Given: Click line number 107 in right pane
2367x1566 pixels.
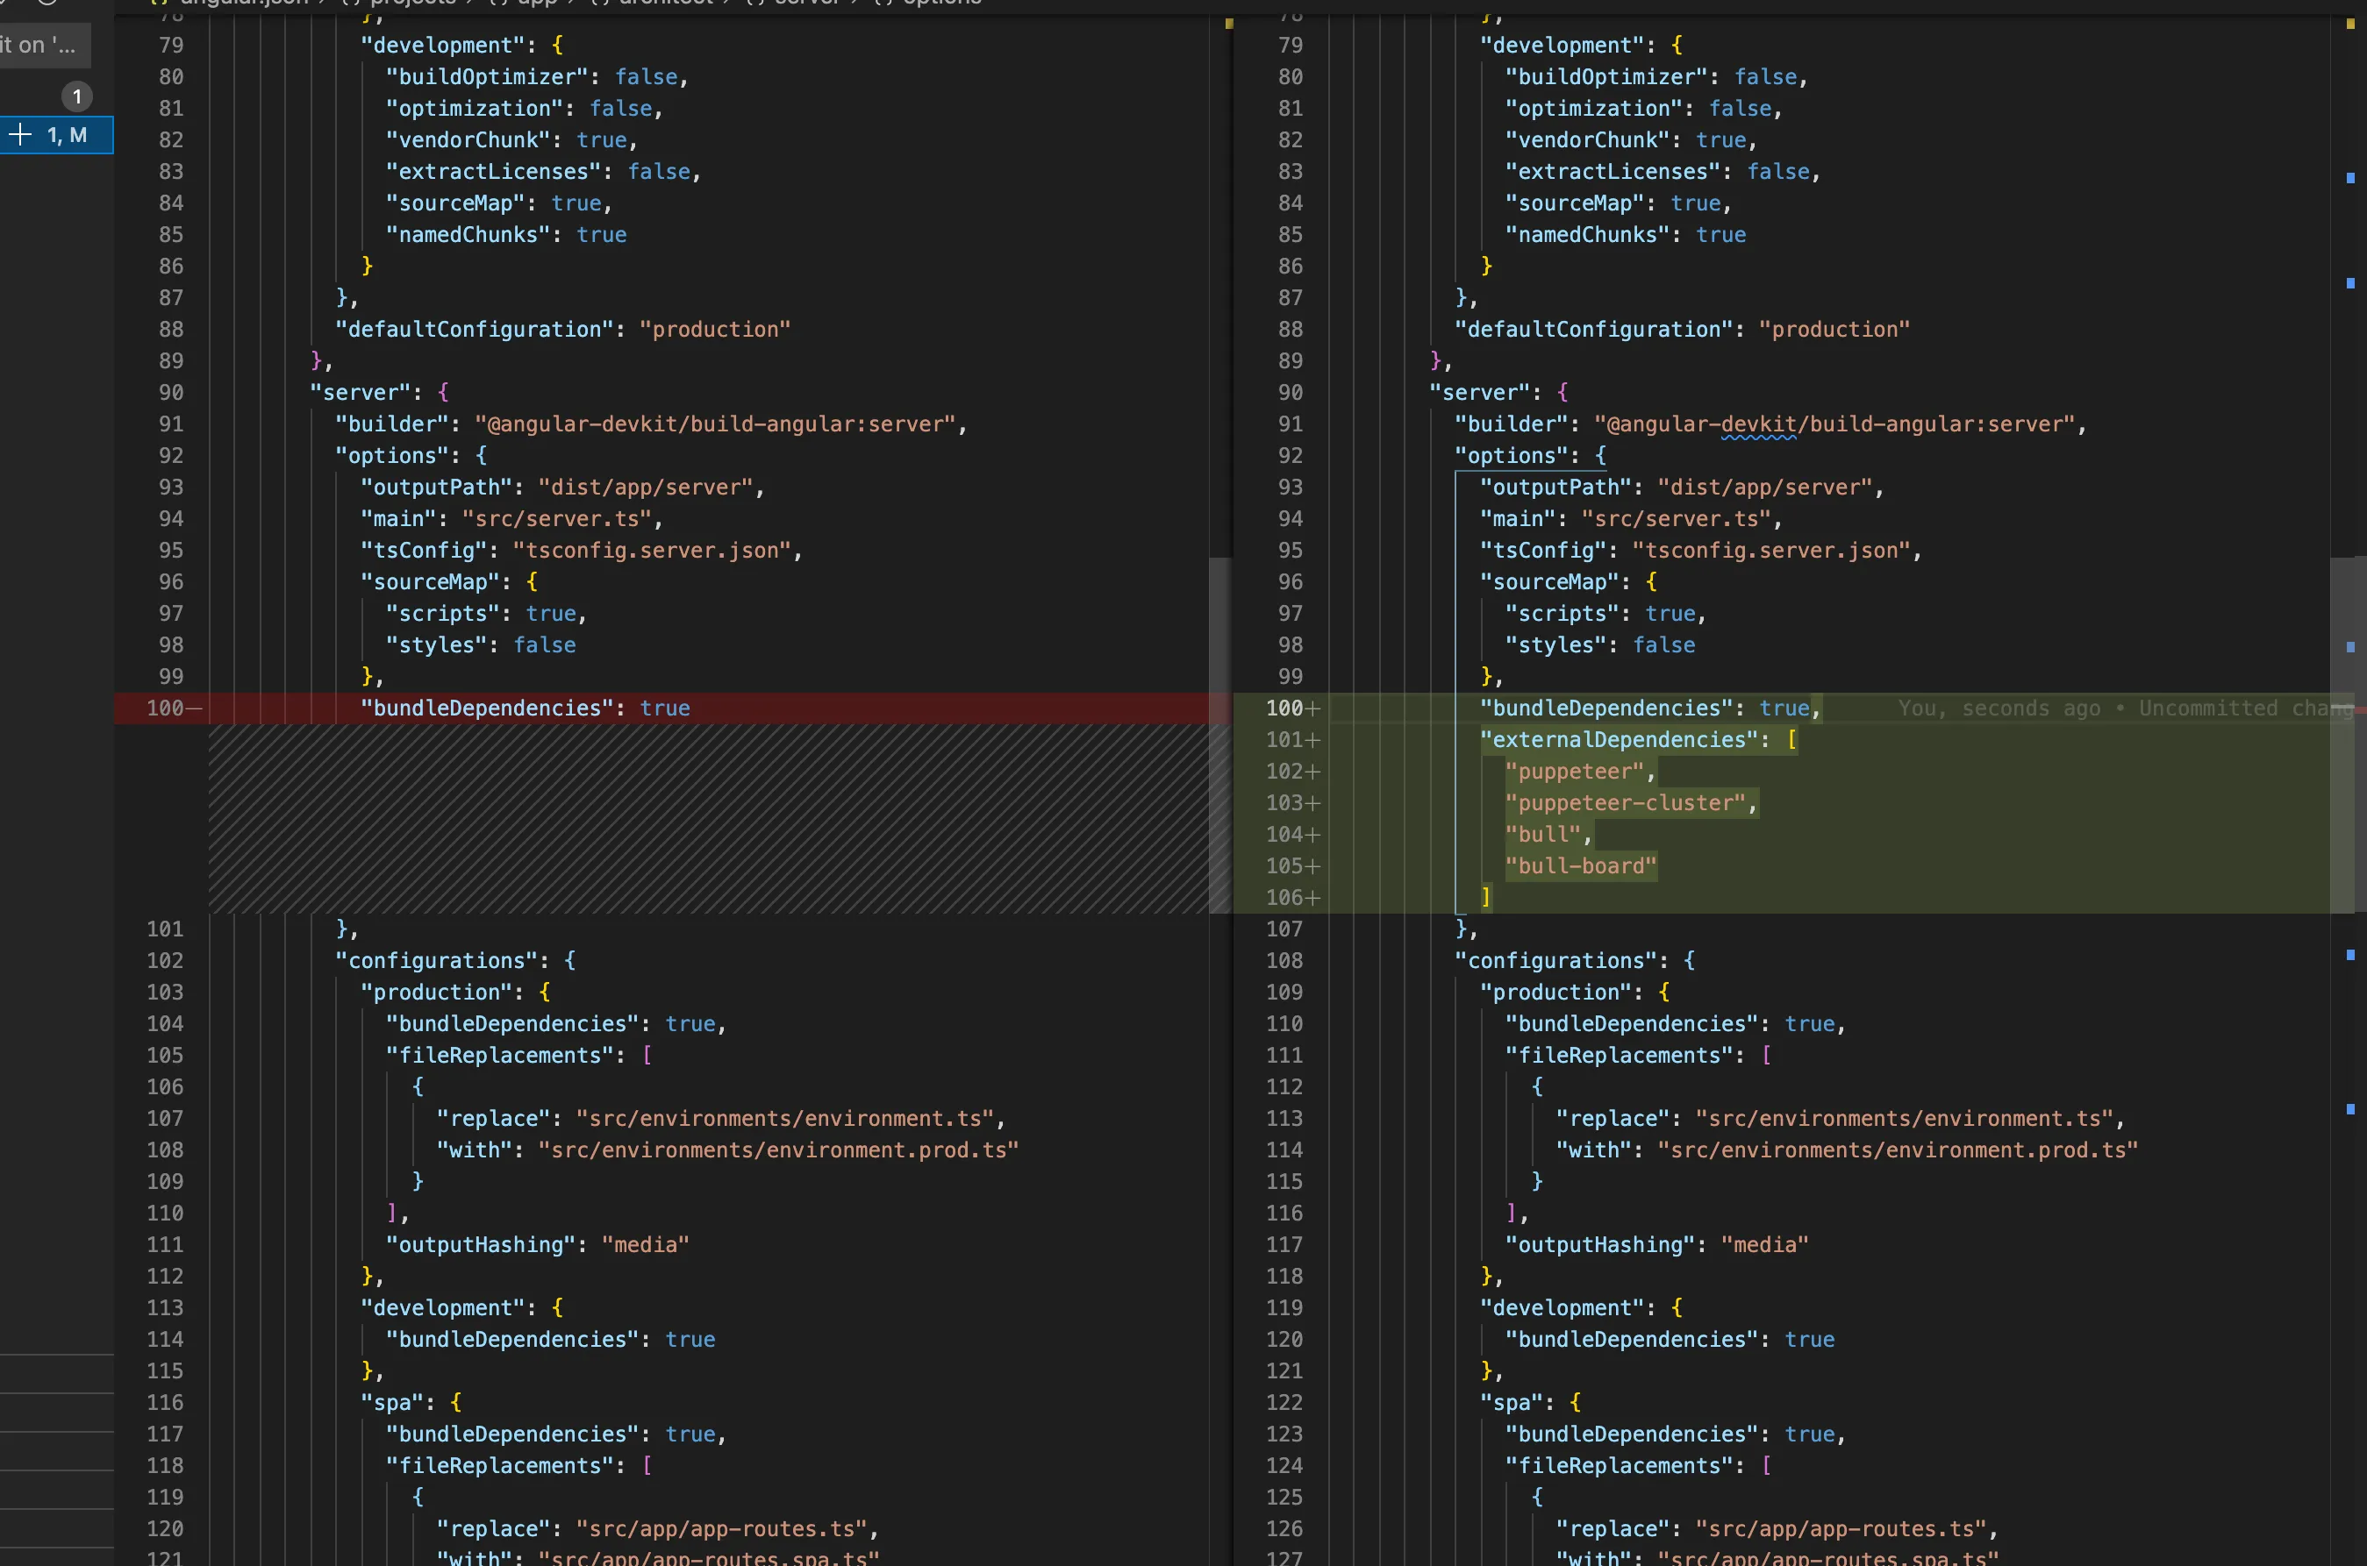Looking at the screenshot, I should 1284,929.
